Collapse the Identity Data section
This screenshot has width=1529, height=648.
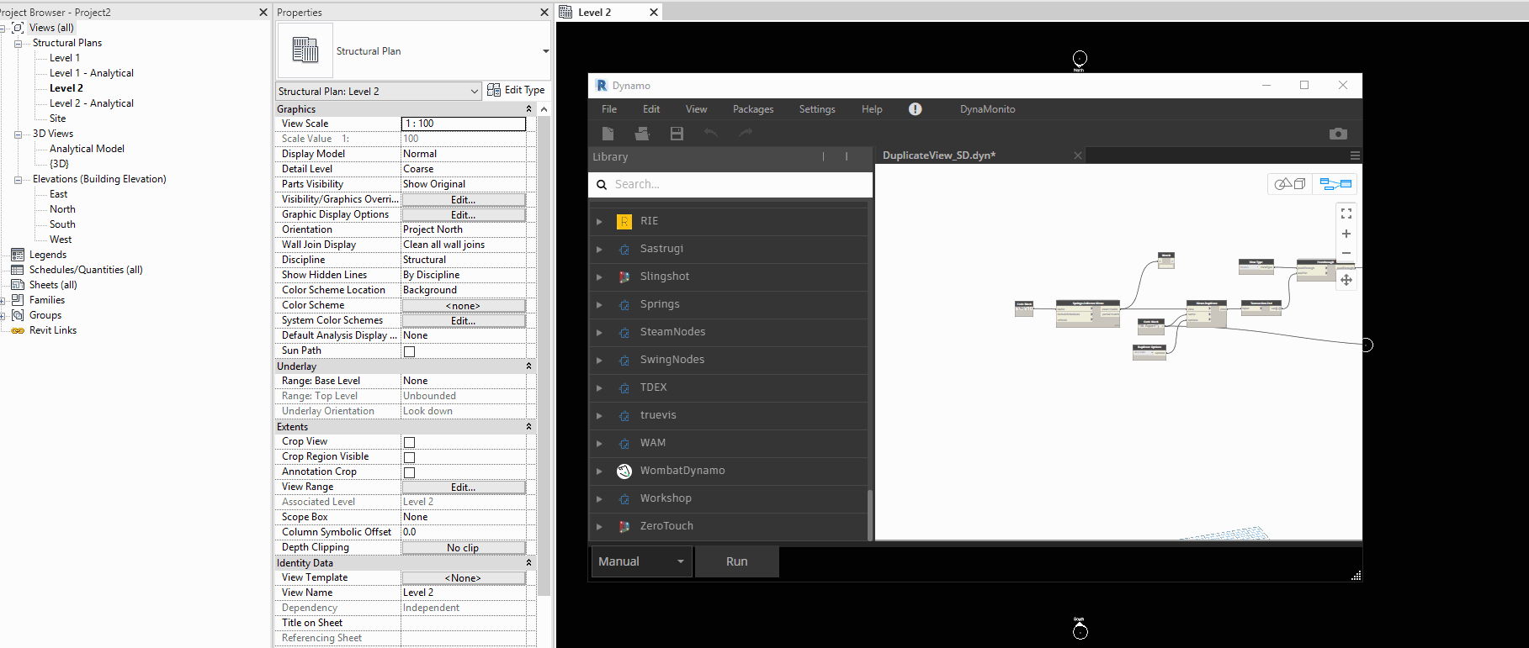click(x=528, y=563)
